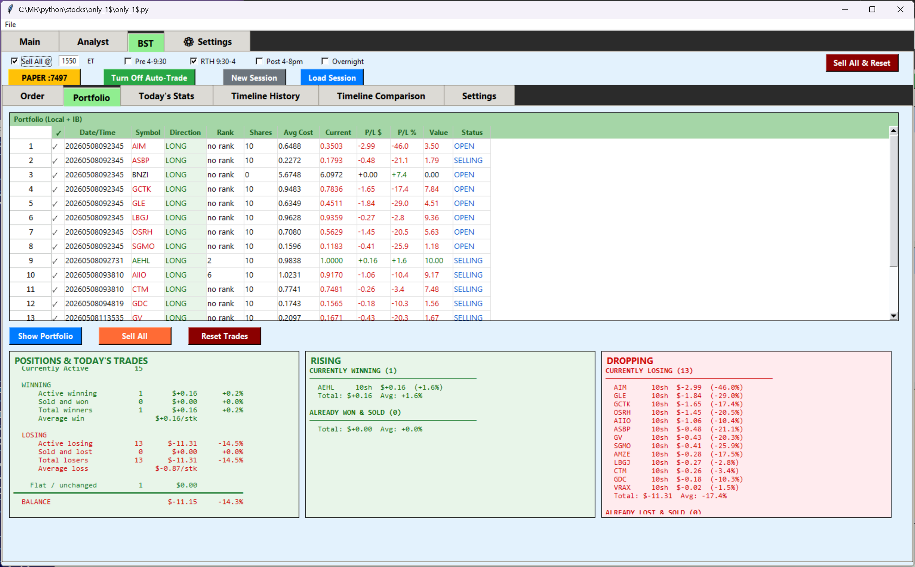Screen dimensions: 915x567
Task: Click the Rank column header
Action: click(x=225, y=132)
